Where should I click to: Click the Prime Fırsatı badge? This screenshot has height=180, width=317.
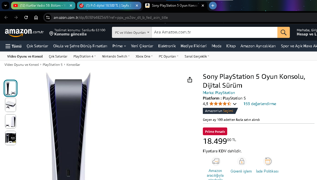(x=215, y=131)
